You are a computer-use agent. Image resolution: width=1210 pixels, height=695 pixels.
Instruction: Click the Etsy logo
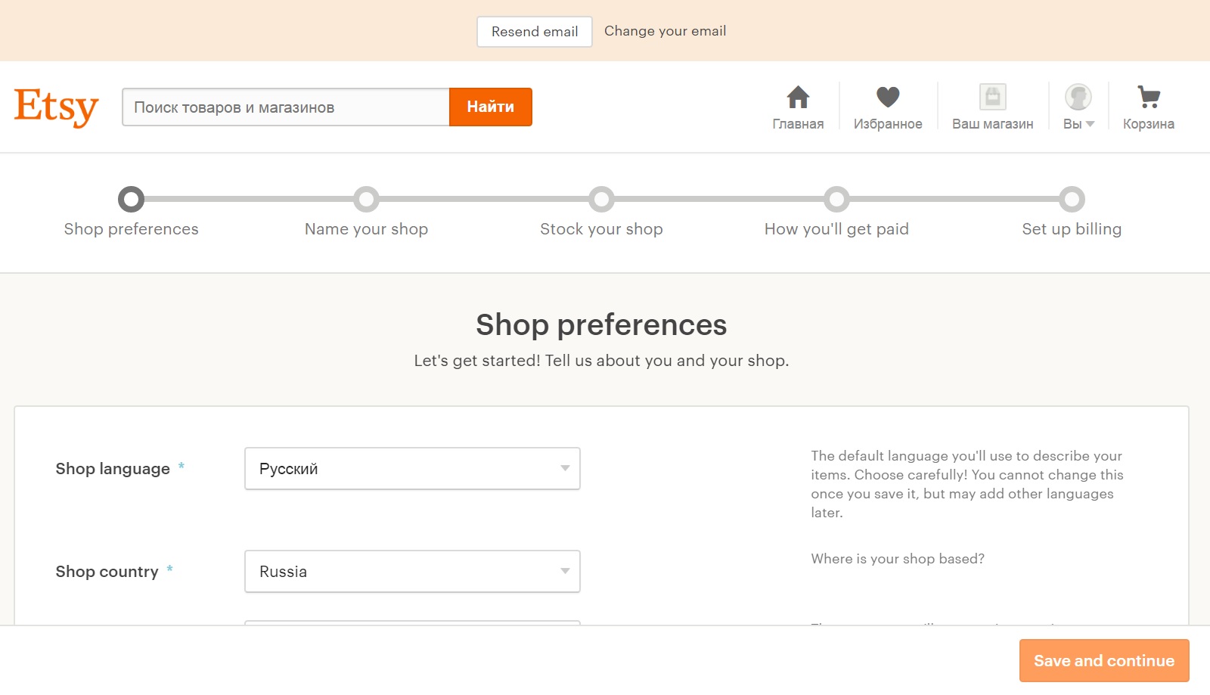click(56, 107)
